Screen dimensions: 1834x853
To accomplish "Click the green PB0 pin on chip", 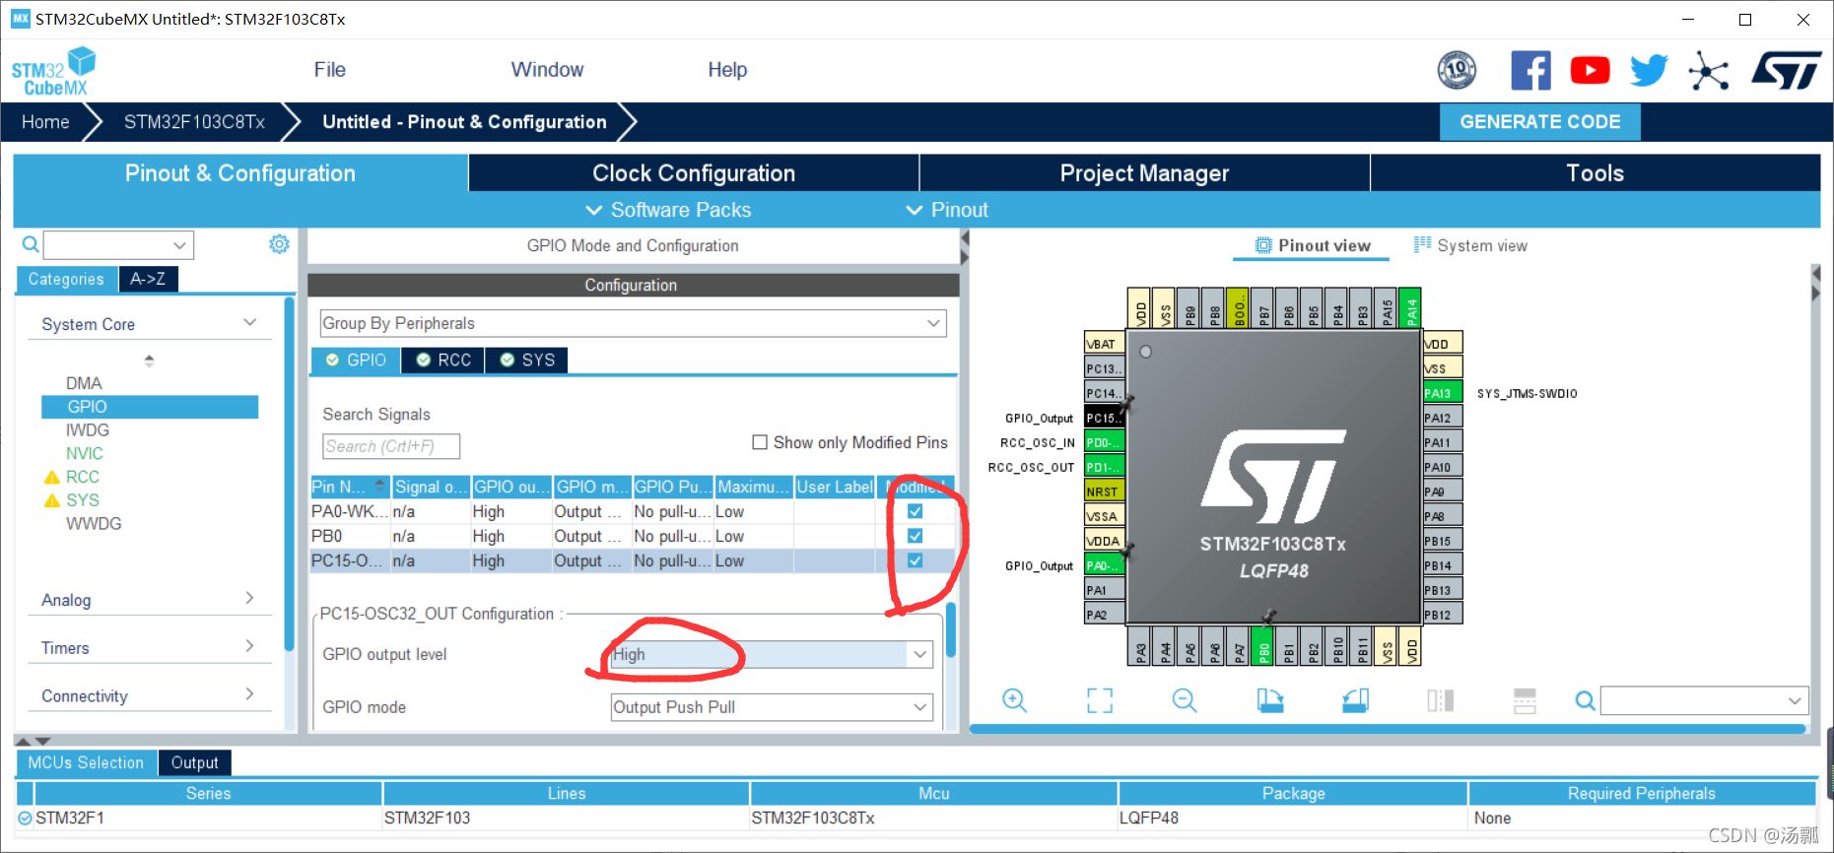I will click(1263, 647).
